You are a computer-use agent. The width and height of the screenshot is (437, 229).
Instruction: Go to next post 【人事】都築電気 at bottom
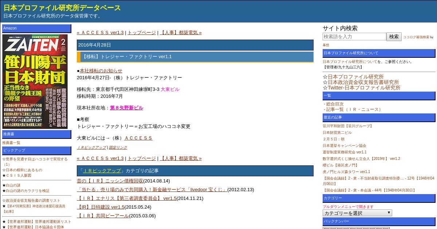[181, 158]
